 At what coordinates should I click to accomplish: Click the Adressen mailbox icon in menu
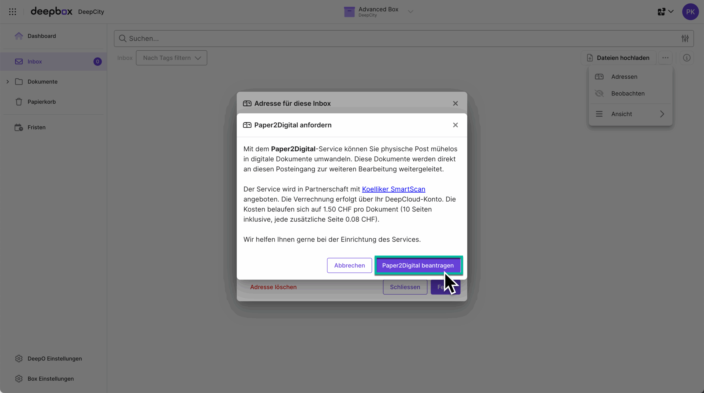[x=599, y=77]
